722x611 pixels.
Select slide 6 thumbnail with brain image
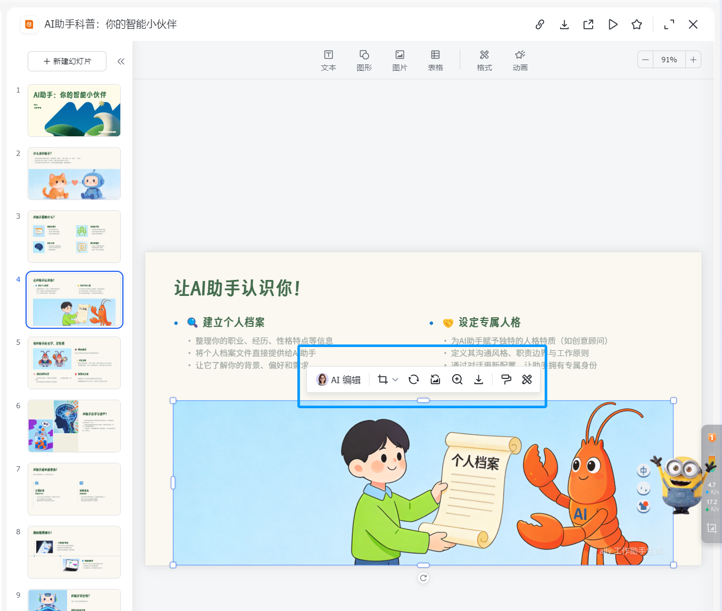[x=74, y=426]
